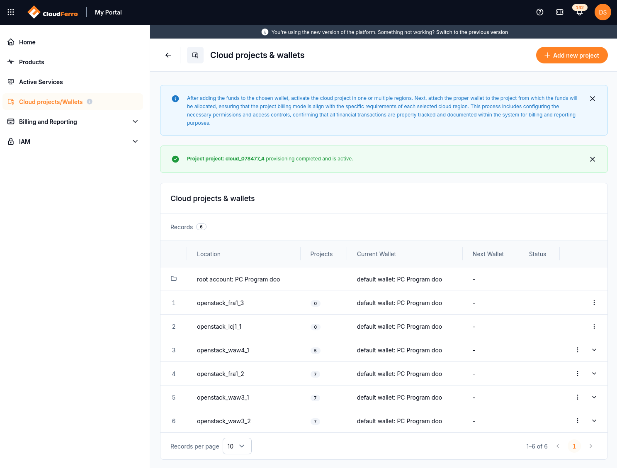Open the help question mark icon
Viewport: 617px width, 468px height.
540,12
